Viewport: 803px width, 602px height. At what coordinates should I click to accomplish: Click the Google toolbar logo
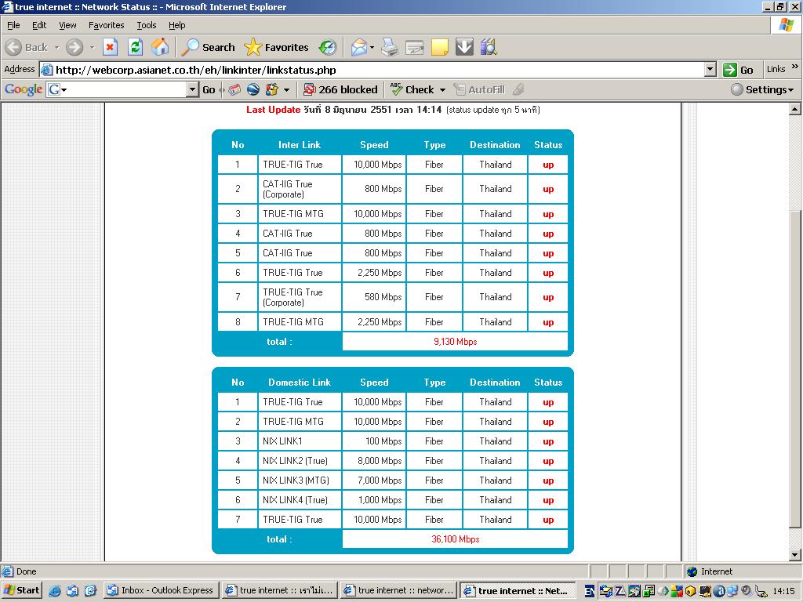click(x=23, y=89)
